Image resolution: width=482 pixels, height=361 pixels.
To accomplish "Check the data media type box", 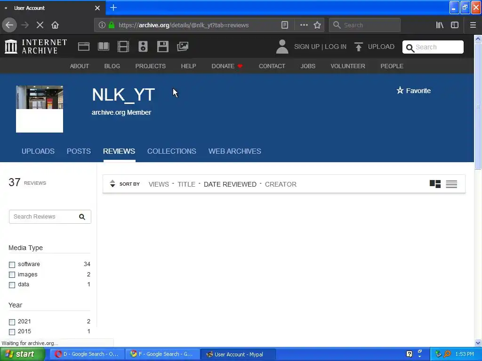I will point(12,285).
